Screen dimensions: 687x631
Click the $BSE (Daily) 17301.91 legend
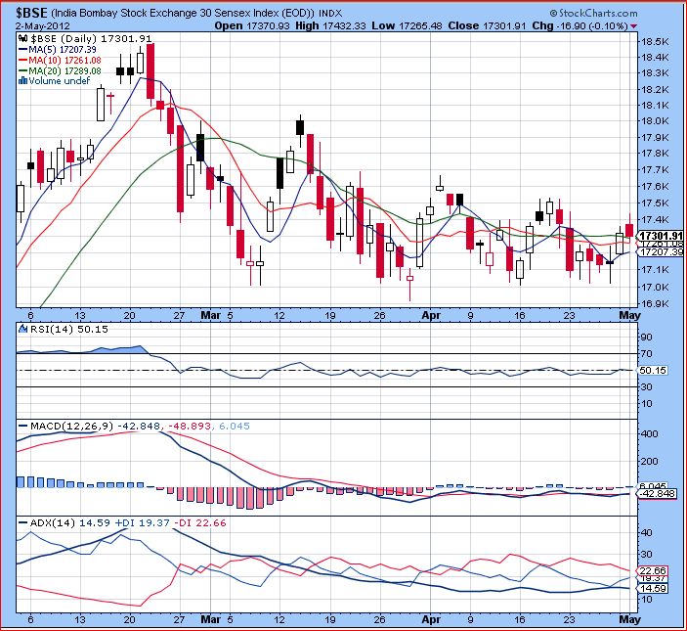[91, 39]
